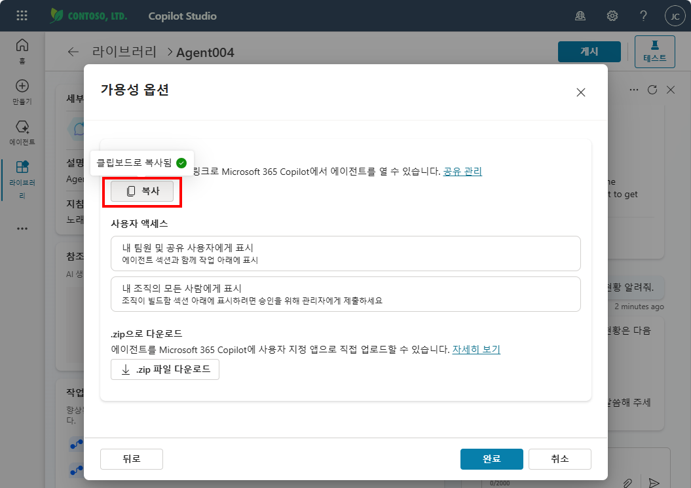Open the 자세히 보기 link
The width and height of the screenshot is (691, 488).
click(476, 349)
